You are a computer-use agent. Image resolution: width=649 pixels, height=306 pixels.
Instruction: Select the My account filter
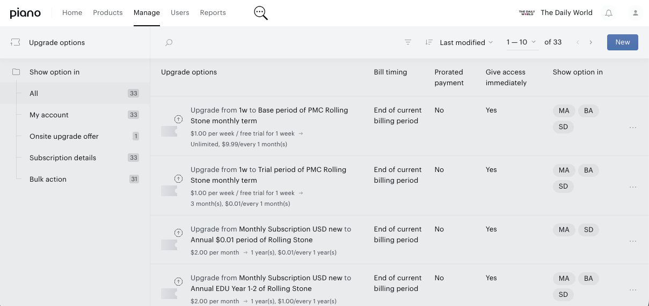coord(75,115)
